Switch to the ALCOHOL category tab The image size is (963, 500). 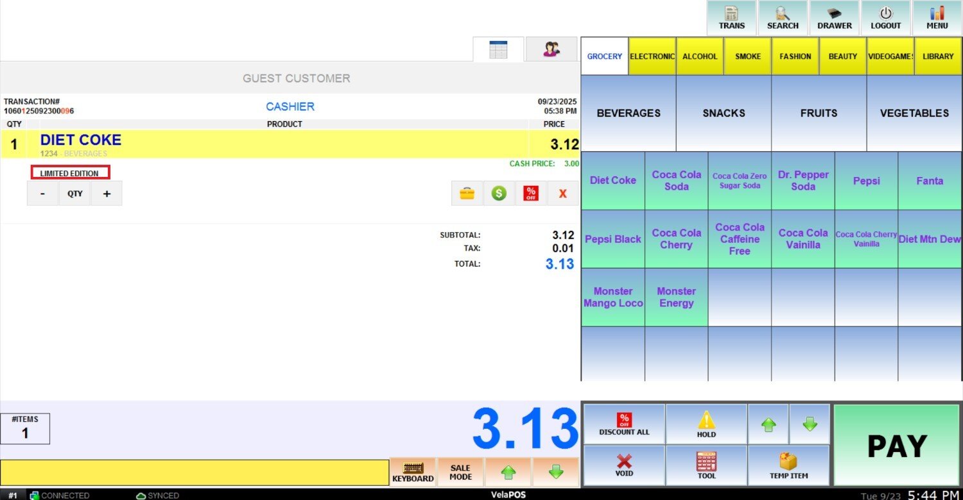click(700, 56)
